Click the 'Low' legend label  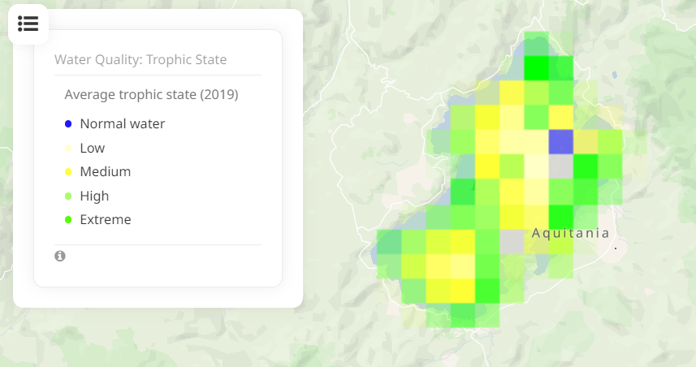(x=93, y=149)
